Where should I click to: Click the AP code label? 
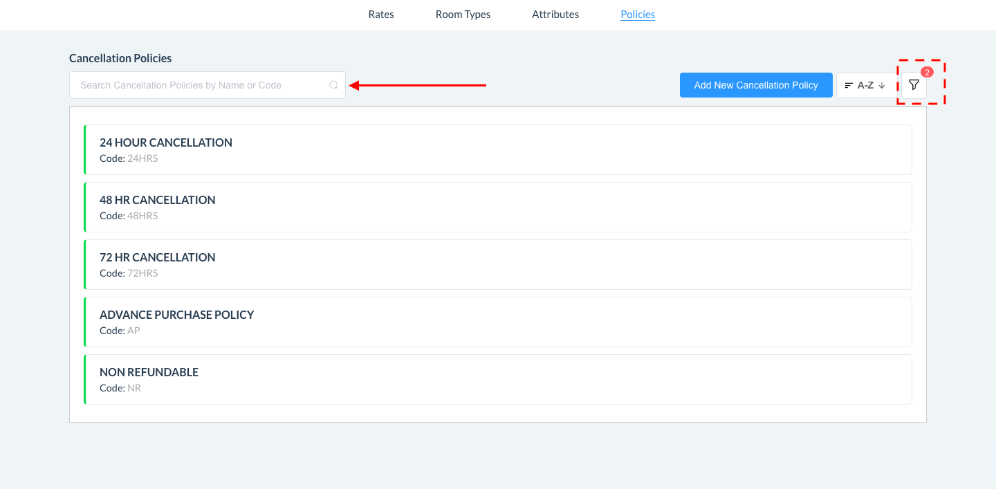(x=133, y=331)
